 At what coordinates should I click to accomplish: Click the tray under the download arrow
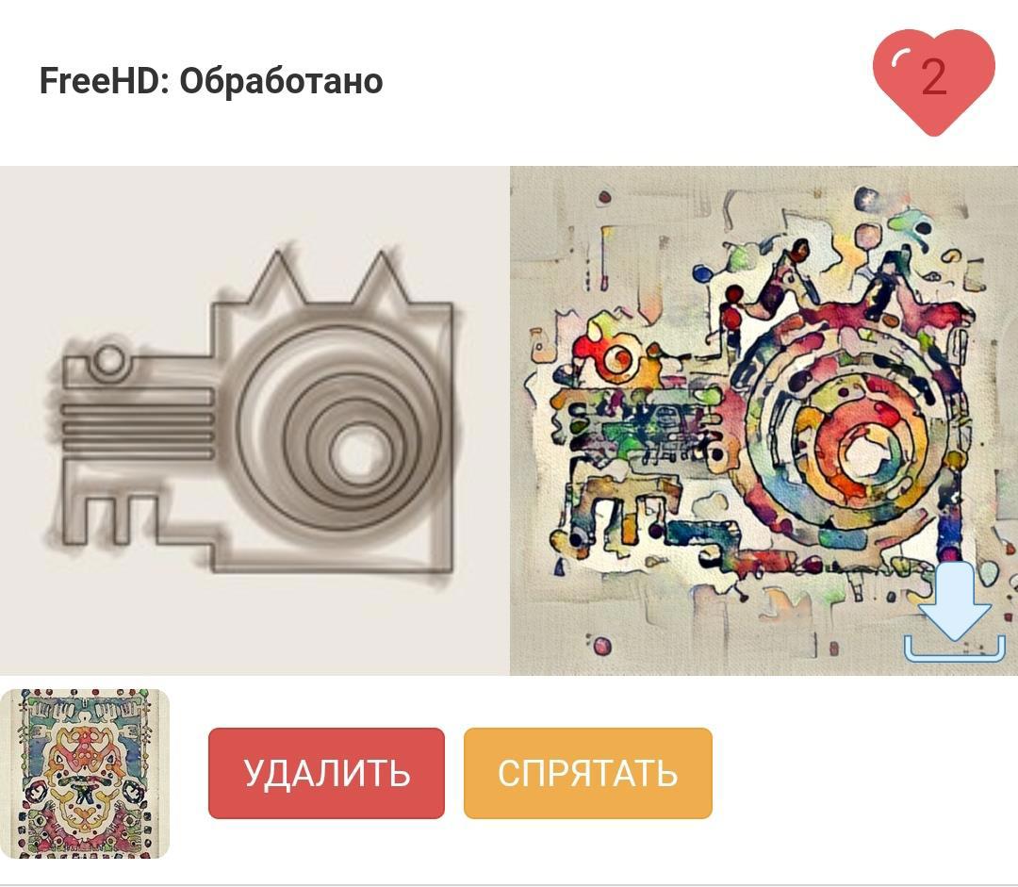pos(954,649)
